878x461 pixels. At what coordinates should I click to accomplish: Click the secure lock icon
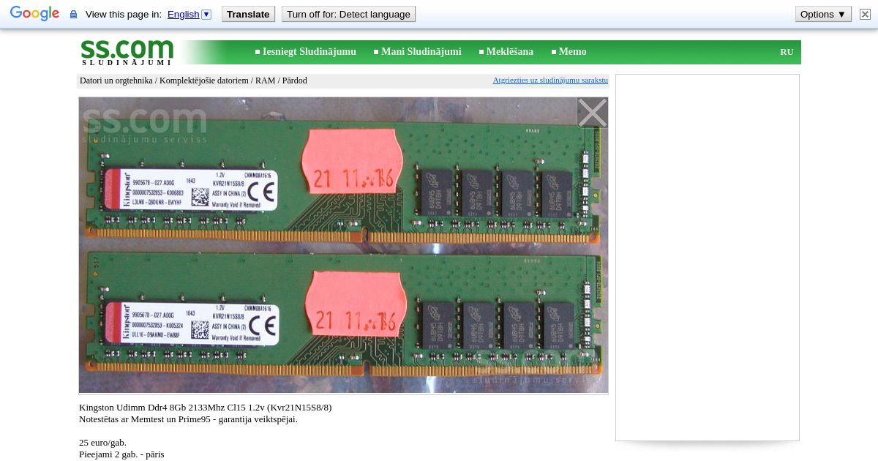click(73, 15)
